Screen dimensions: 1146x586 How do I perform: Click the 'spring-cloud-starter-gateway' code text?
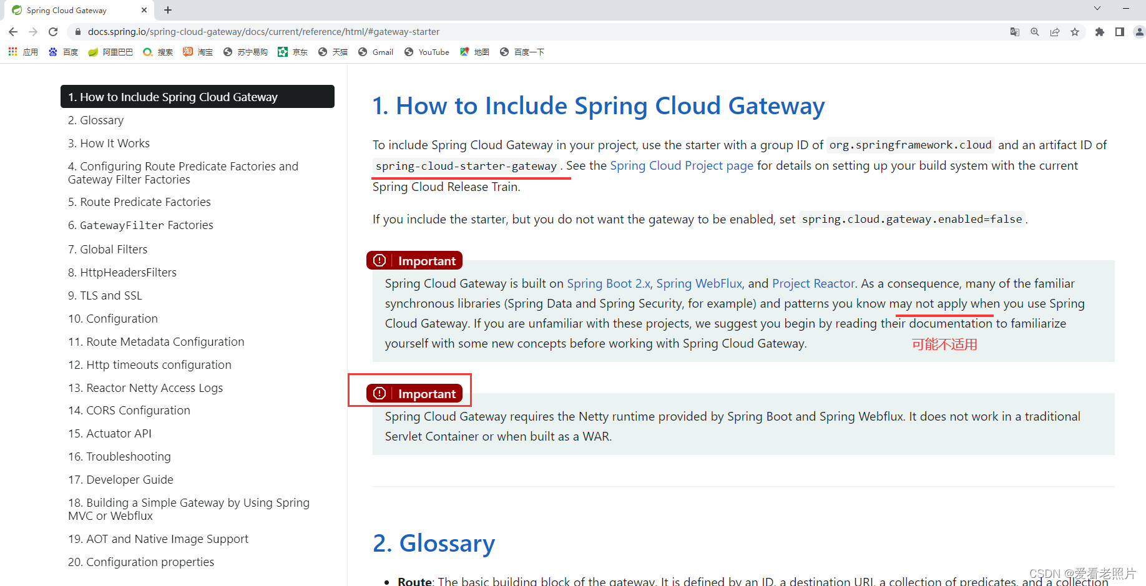[x=466, y=166]
